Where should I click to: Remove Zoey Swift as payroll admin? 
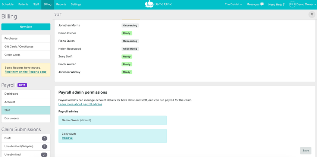click(x=67, y=138)
